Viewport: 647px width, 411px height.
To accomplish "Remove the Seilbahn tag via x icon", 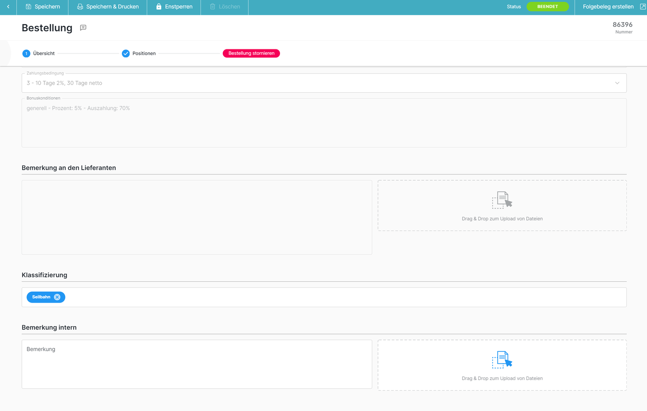I will pos(57,297).
